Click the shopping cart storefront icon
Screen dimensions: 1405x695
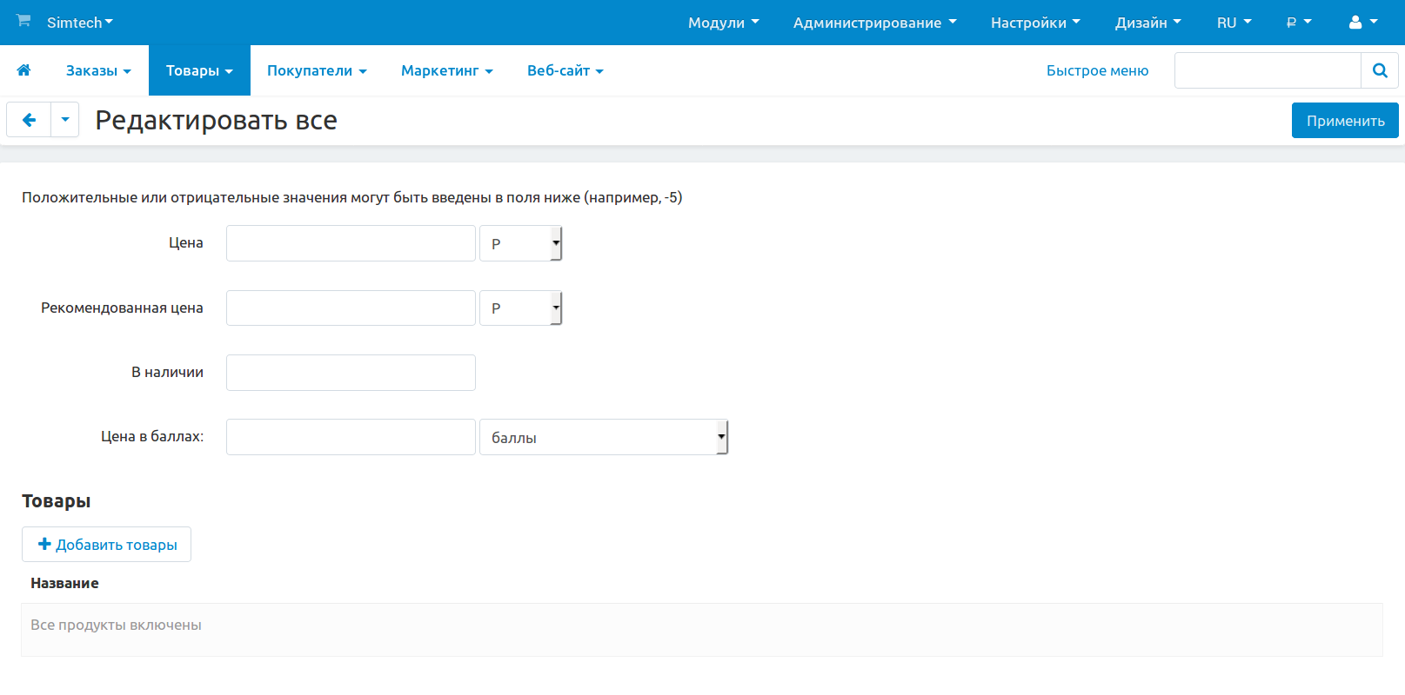point(23,21)
